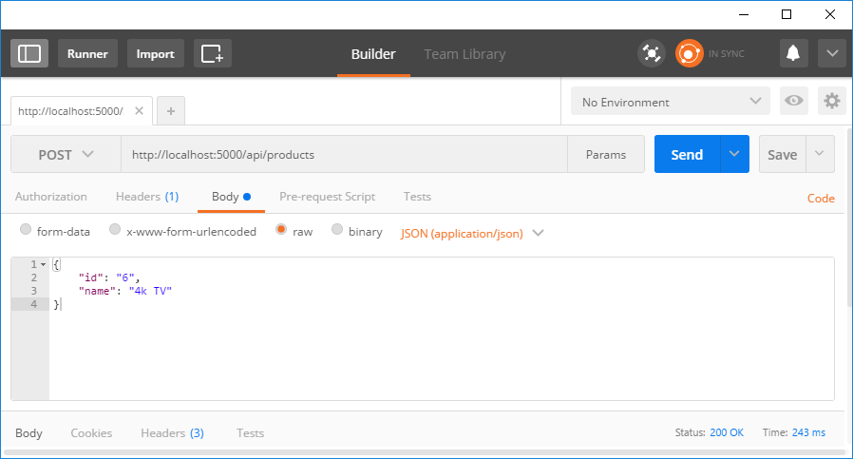
Task: Open the notifications bell icon
Action: pyautogui.click(x=793, y=54)
